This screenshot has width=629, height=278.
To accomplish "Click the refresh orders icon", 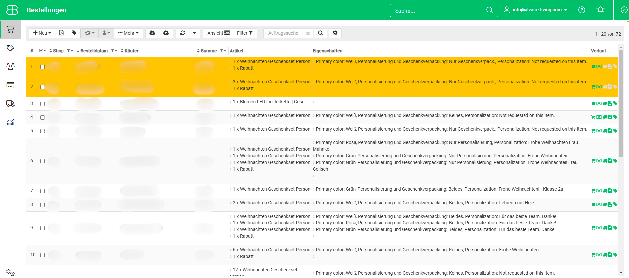I will click(x=182, y=33).
